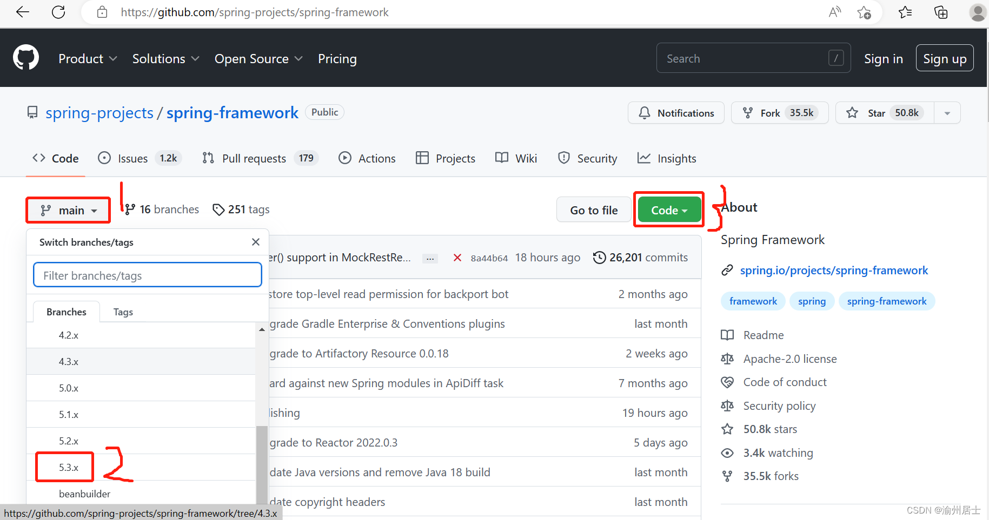Click the failed status red X icon

pyautogui.click(x=457, y=258)
